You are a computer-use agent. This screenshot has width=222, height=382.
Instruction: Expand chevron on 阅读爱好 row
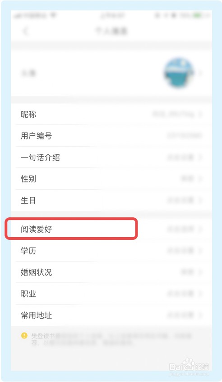coord(200,229)
